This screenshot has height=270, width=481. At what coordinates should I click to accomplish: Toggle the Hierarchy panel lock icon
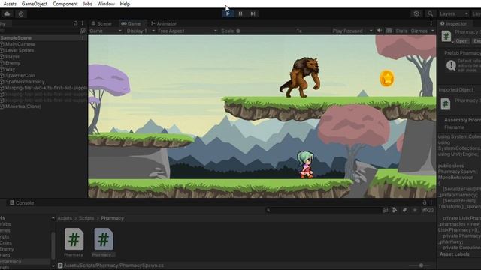coord(76,23)
